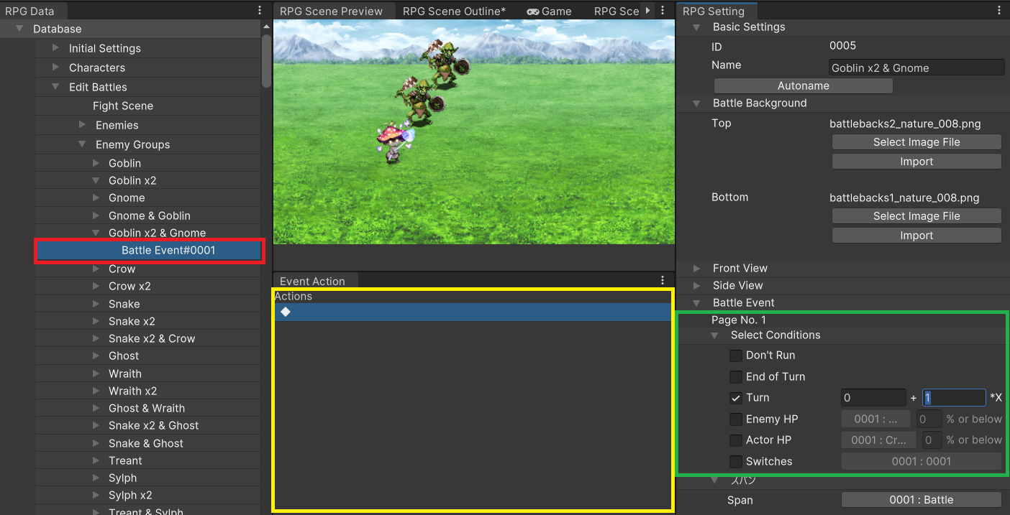Click the battlebacks1_nature_008.png file name
The width and height of the screenshot is (1010, 515).
904,198
